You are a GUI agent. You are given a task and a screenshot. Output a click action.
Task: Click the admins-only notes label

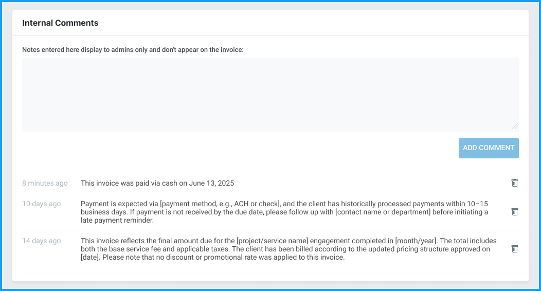click(133, 50)
